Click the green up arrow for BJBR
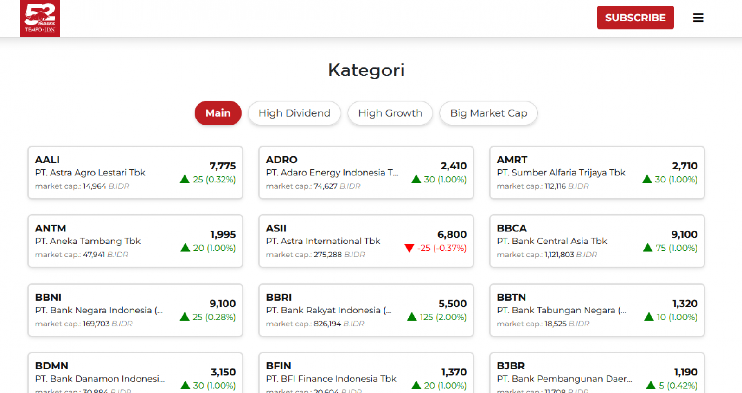Screen dimensions: 742x393 [x=651, y=385]
